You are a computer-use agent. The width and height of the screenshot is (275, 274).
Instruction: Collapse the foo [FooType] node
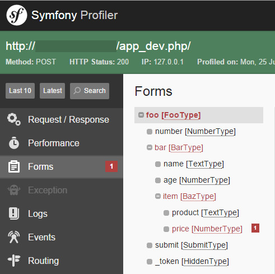[x=141, y=115]
